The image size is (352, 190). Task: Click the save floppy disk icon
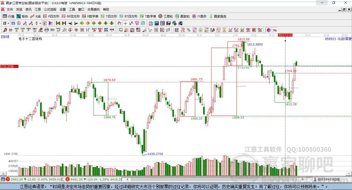coord(168,23)
